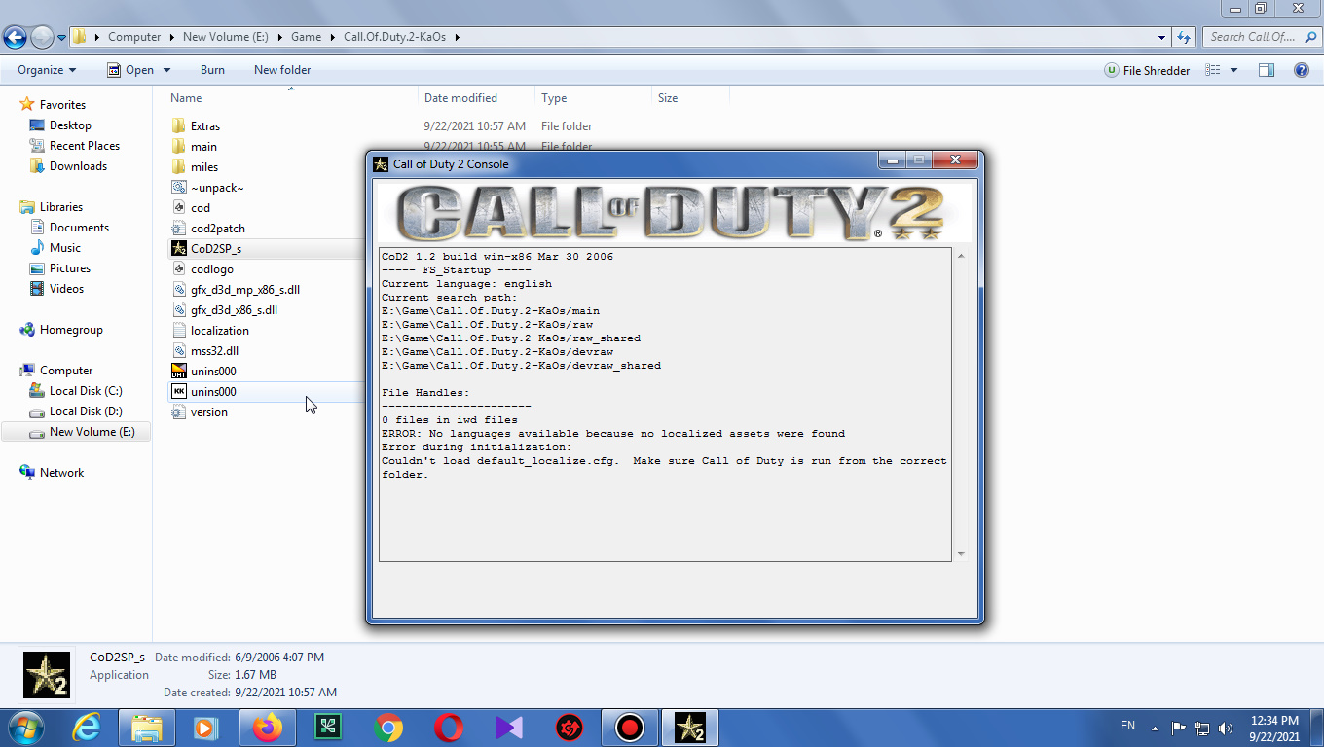
Task: Click the Internet Explorer taskbar icon
Action: point(87,728)
